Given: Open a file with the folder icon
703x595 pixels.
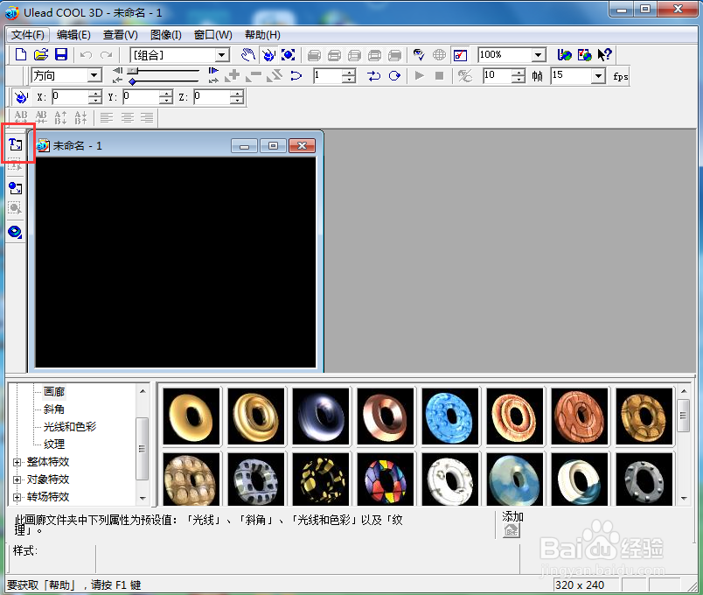Looking at the screenshot, I should tap(41, 55).
